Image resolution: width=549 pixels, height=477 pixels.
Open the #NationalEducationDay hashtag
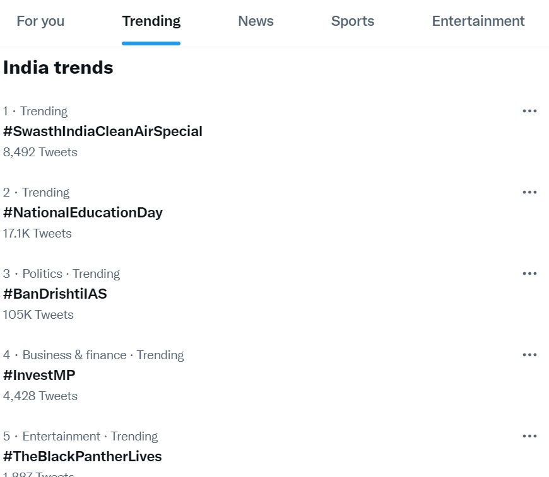(x=83, y=213)
